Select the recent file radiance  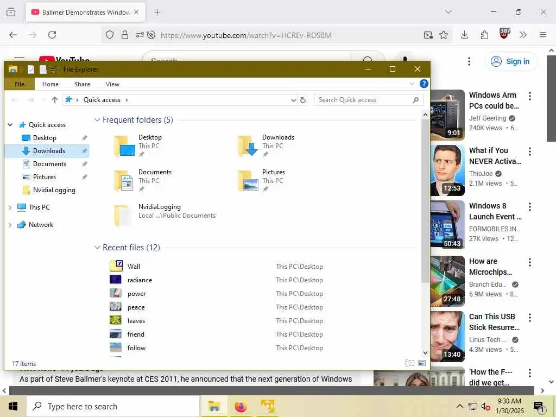[x=140, y=280]
